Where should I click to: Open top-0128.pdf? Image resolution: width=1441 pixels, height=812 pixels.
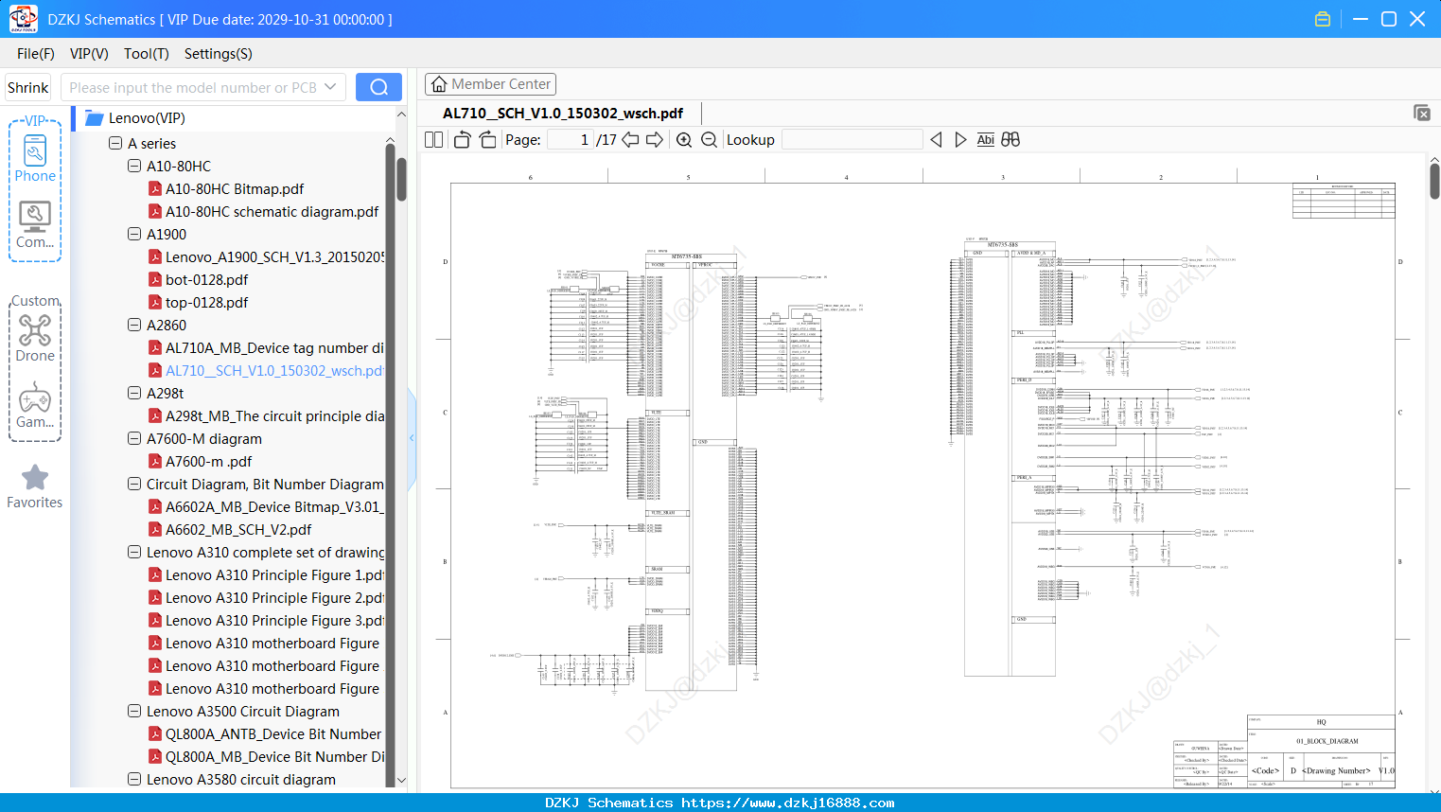206,302
